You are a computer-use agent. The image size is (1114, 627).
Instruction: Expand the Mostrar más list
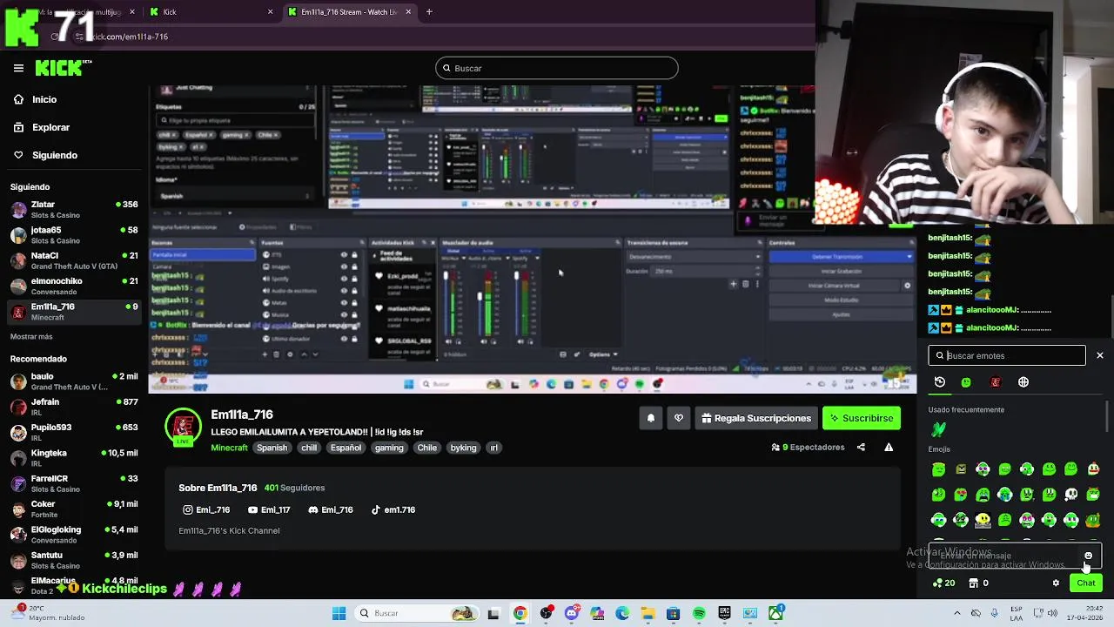pyautogui.click(x=31, y=336)
